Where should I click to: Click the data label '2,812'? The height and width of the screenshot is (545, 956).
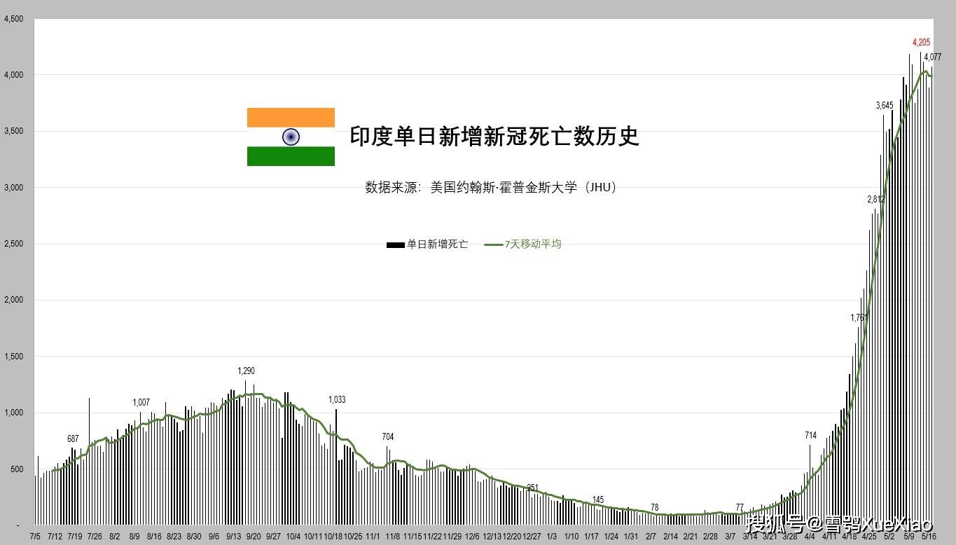[875, 200]
